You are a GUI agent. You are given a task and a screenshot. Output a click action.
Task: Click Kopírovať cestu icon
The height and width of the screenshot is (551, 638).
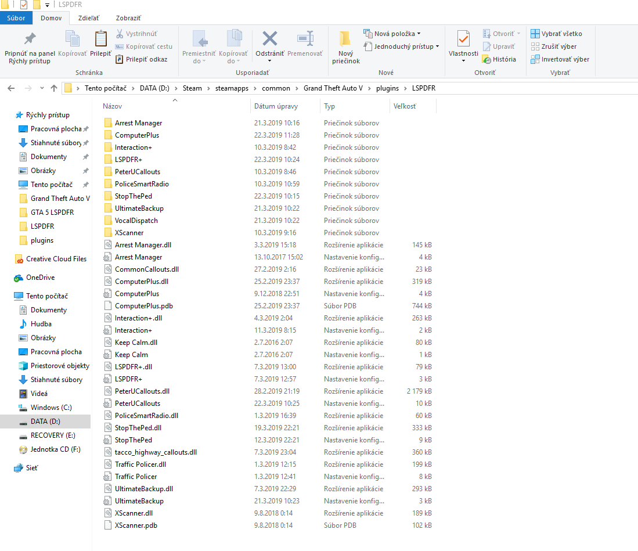coord(120,46)
